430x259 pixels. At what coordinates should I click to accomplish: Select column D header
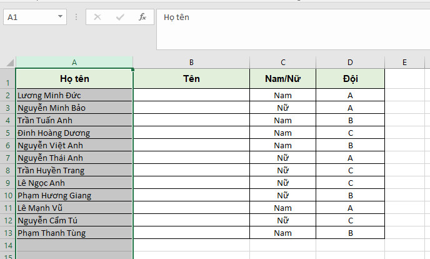click(351, 63)
